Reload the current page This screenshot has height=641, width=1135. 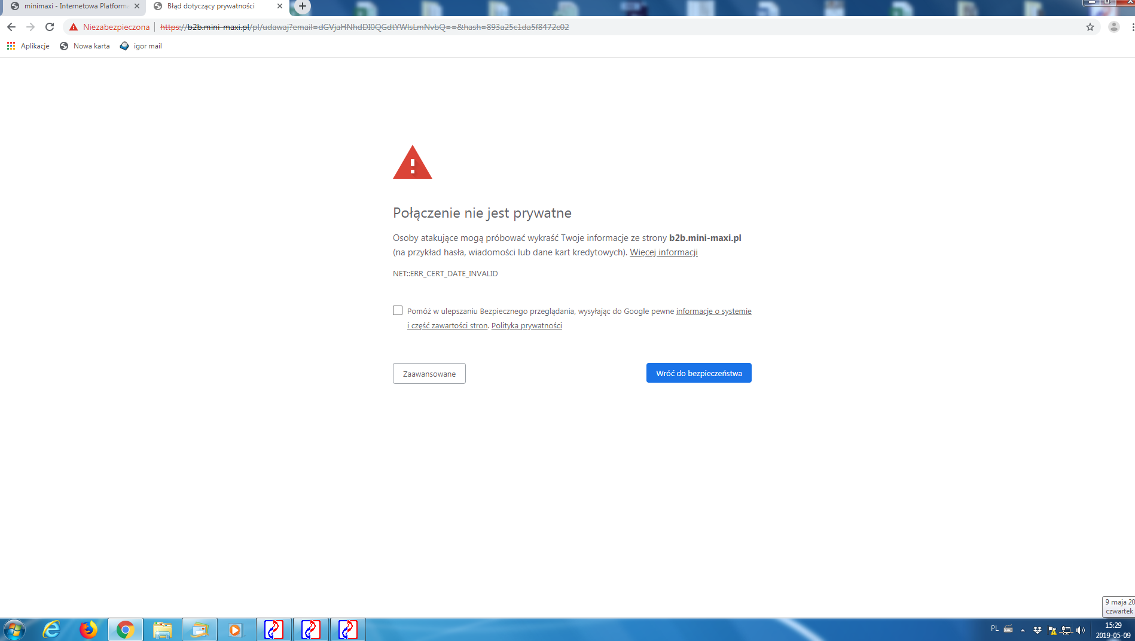pos(50,27)
